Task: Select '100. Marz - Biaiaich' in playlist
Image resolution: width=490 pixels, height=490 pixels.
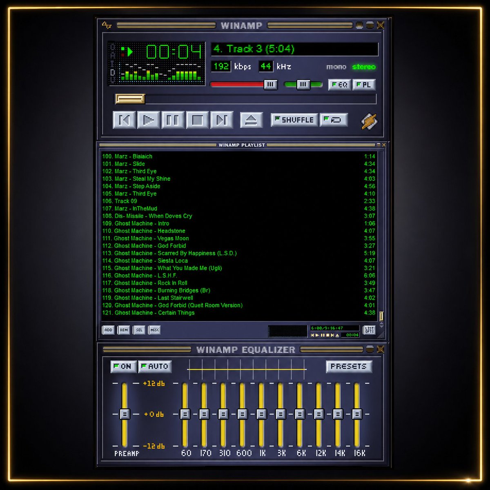Action: pos(238,156)
